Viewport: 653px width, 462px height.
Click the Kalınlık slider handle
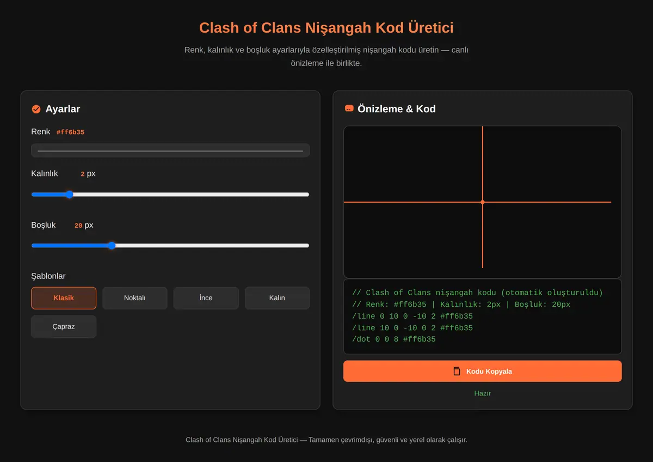[x=69, y=194]
